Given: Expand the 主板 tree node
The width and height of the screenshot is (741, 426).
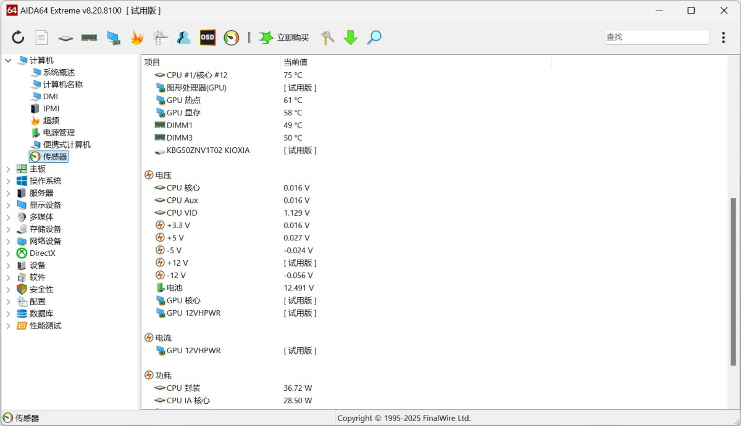Looking at the screenshot, I should pyautogui.click(x=8, y=169).
